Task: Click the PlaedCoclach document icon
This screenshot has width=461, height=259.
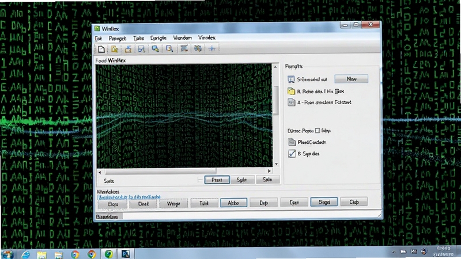Action: coord(292,142)
